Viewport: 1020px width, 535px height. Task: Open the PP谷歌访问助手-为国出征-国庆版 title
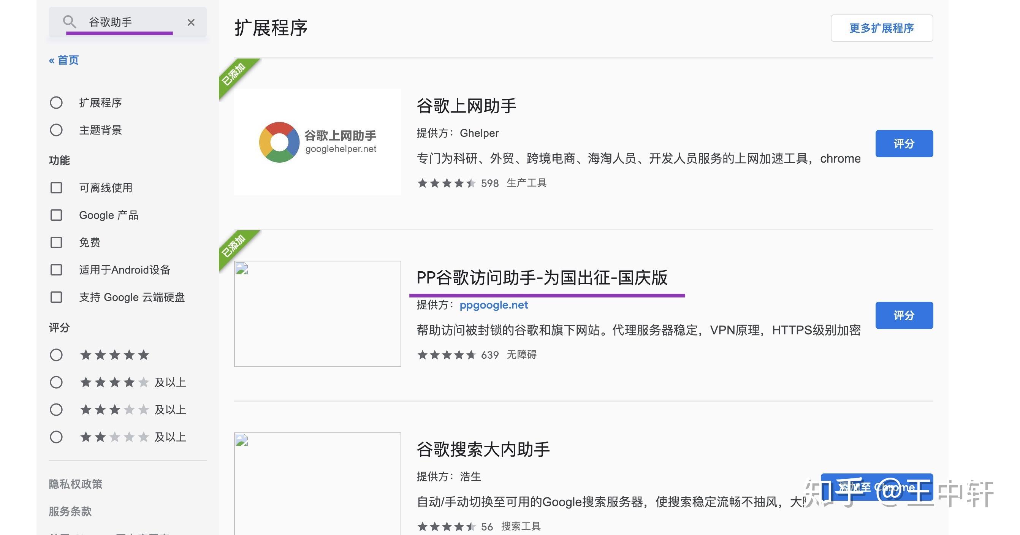click(x=542, y=278)
